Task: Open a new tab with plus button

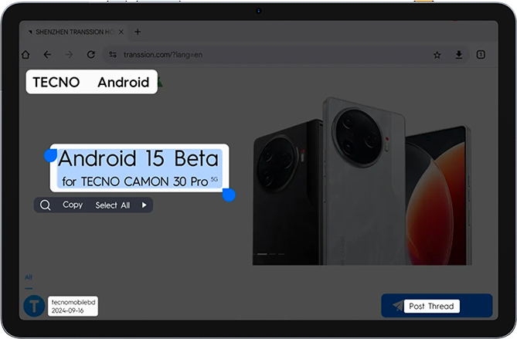Action: (x=138, y=32)
